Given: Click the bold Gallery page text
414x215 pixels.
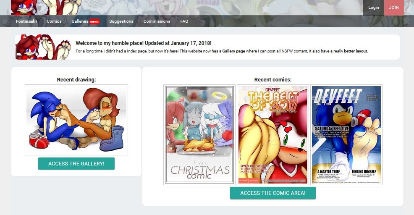Looking at the screenshot, I should 234,51.
